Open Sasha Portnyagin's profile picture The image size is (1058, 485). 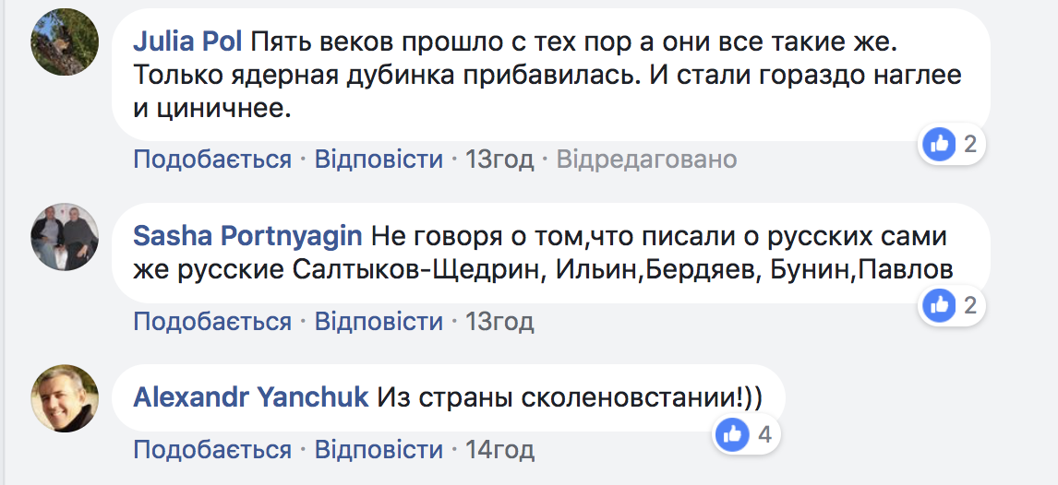[x=65, y=237]
